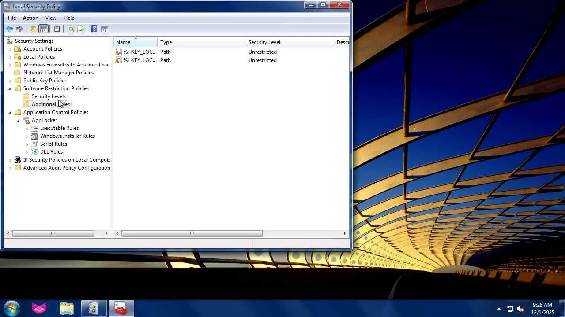
Task: Expand the Public Key Policies node
Action: [x=10, y=81]
